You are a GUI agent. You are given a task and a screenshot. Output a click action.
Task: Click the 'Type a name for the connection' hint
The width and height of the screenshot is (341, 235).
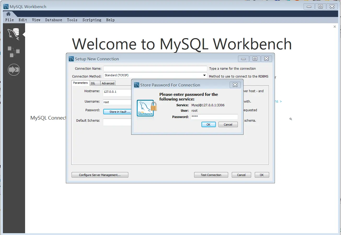(233, 68)
